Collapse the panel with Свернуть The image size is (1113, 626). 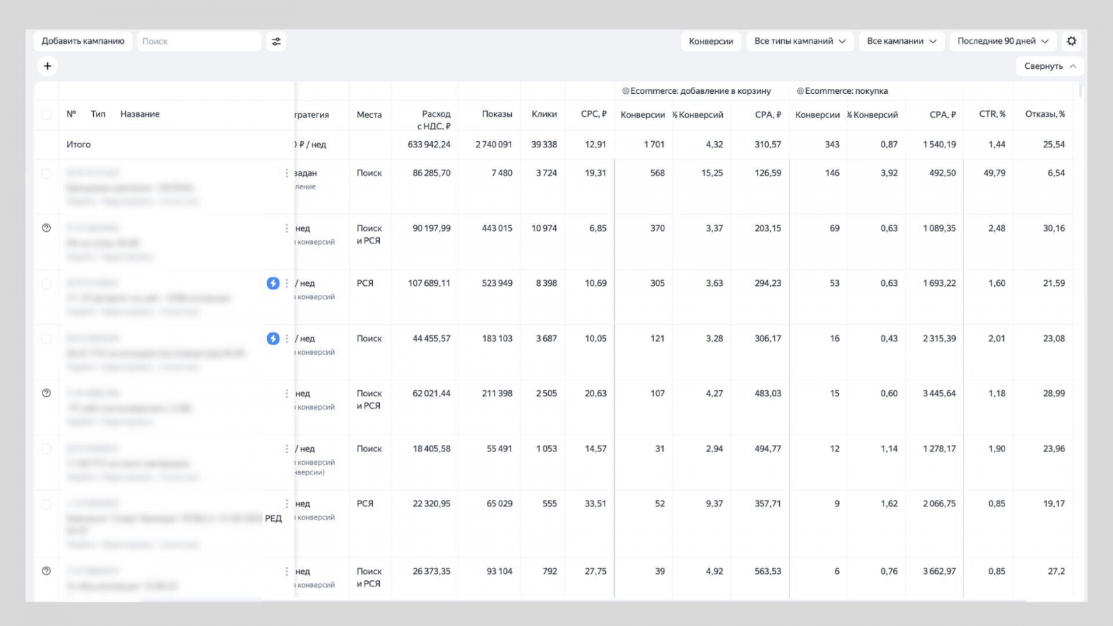(x=1050, y=66)
